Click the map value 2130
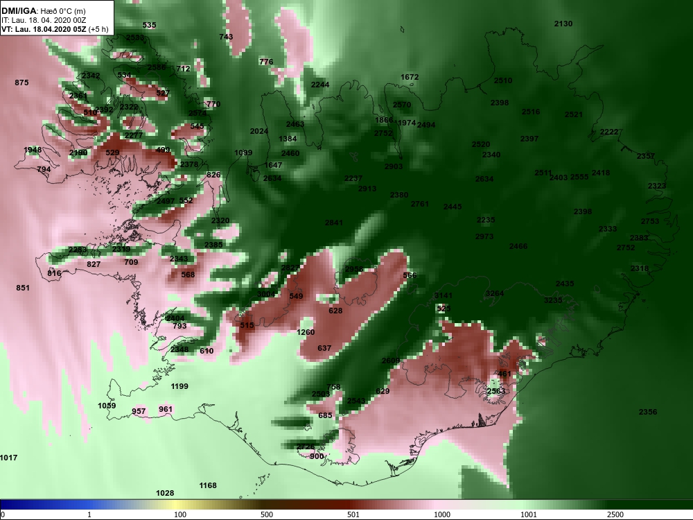The image size is (693, 520). click(x=563, y=24)
